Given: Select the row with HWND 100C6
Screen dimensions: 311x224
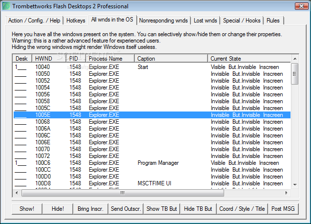Looking at the screenshot, I should point(152,163).
